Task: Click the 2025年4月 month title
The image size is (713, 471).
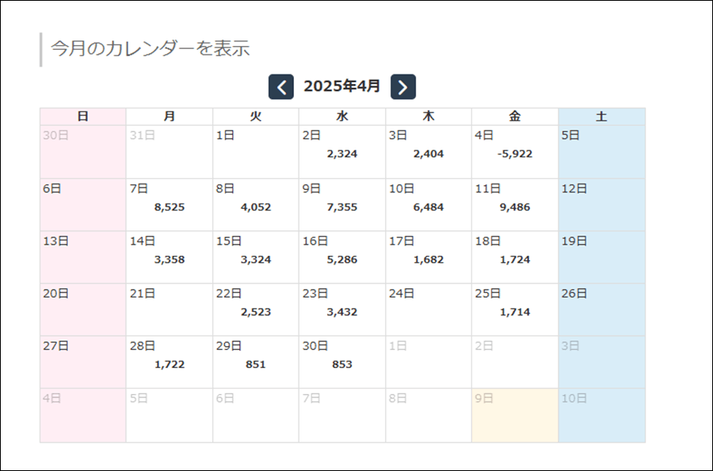Action: [342, 86]
